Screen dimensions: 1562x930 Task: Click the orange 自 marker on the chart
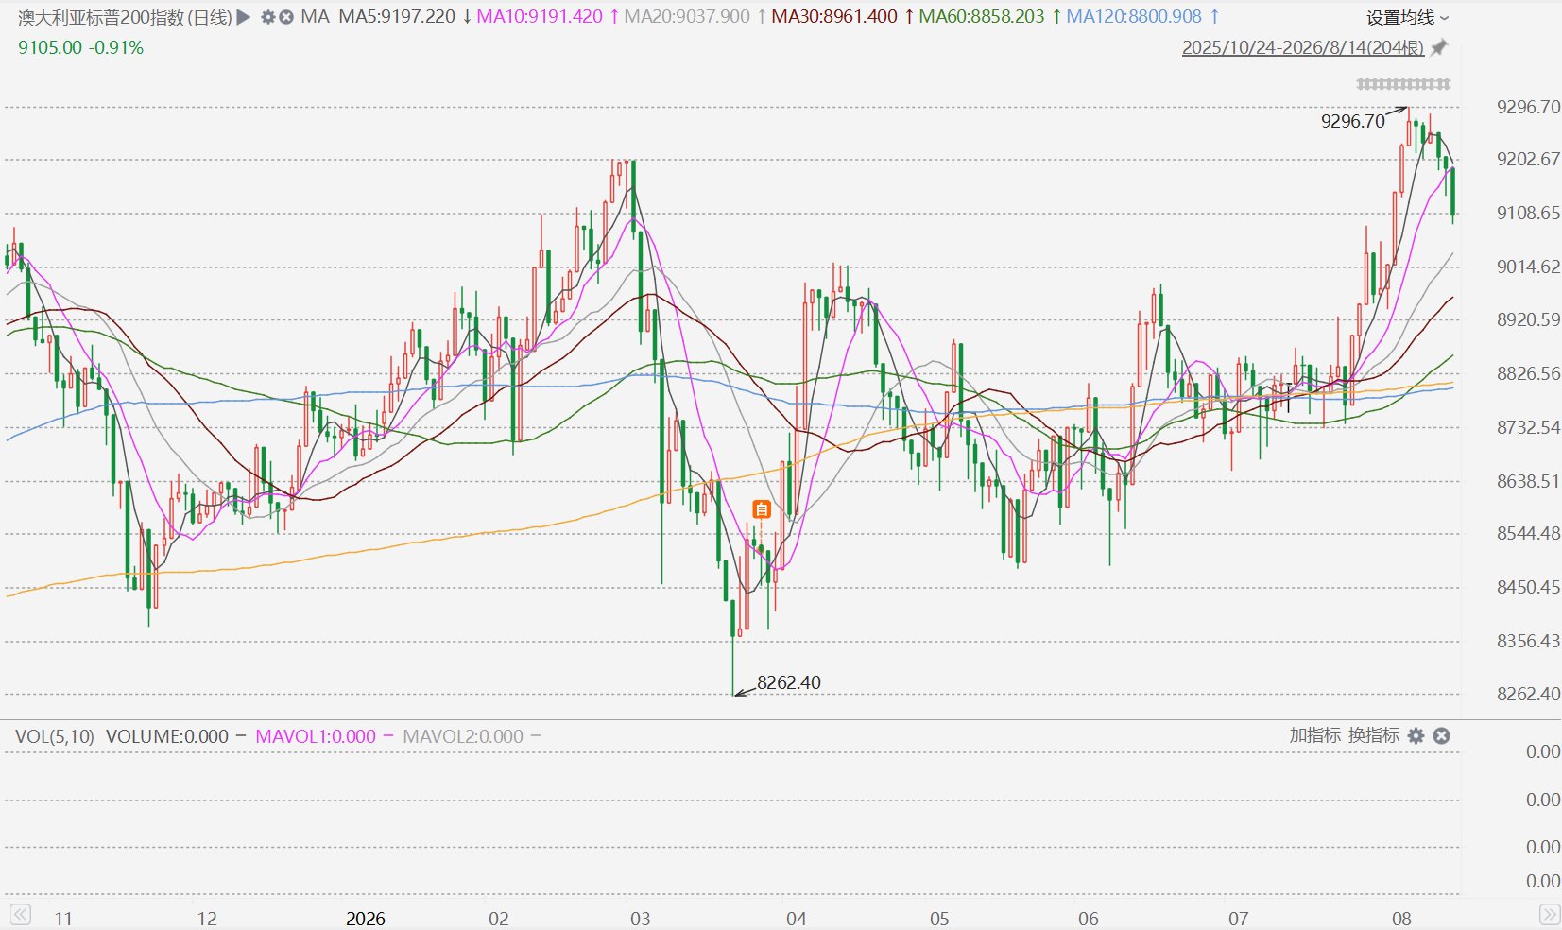pos(762,509)
